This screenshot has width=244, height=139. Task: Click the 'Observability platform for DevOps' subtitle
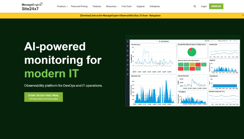[63, 85]
